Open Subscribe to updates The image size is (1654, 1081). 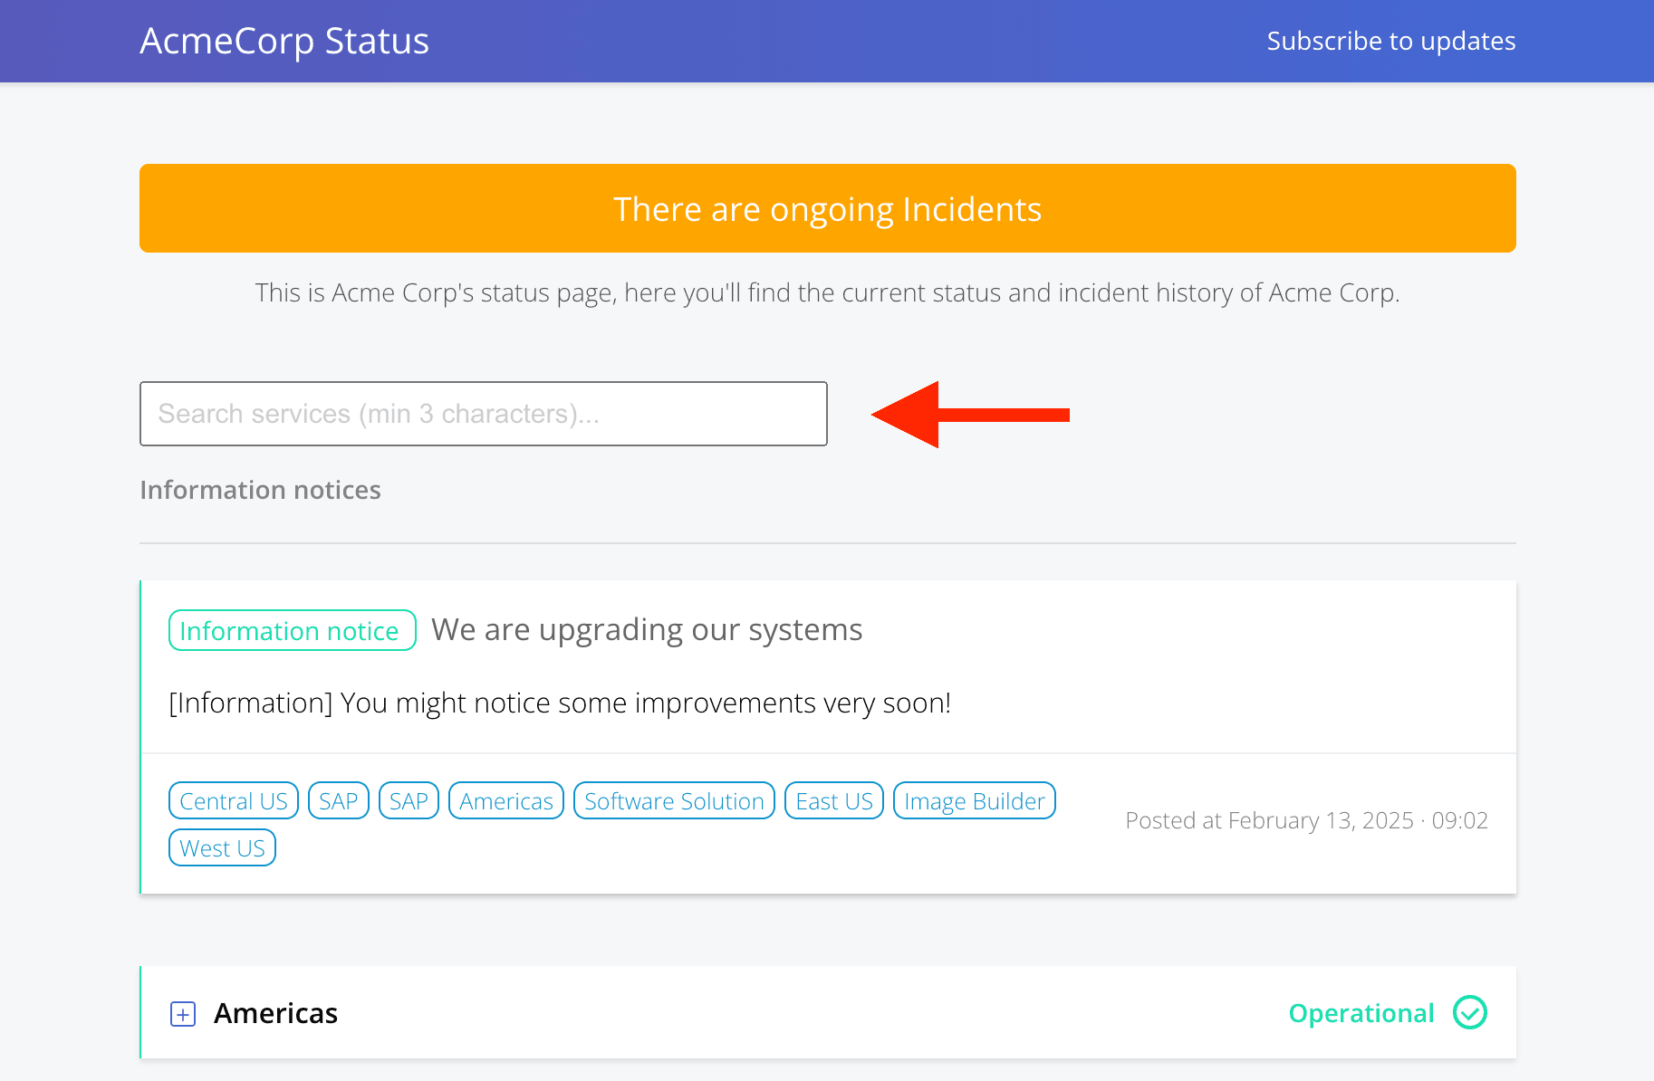1390,41
